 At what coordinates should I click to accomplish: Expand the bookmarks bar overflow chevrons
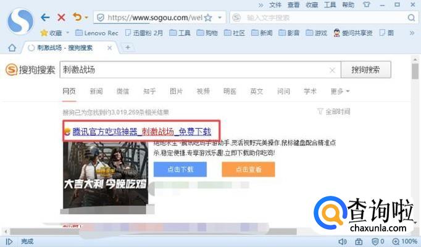[x=412, y=33]
